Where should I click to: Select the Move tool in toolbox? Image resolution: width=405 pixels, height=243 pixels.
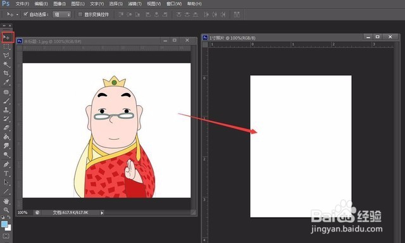pos(6,38)
